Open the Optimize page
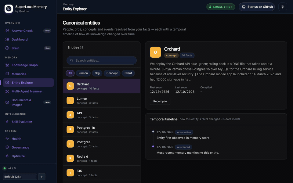This screenshot has height=183, width=293. coord(28,156)
